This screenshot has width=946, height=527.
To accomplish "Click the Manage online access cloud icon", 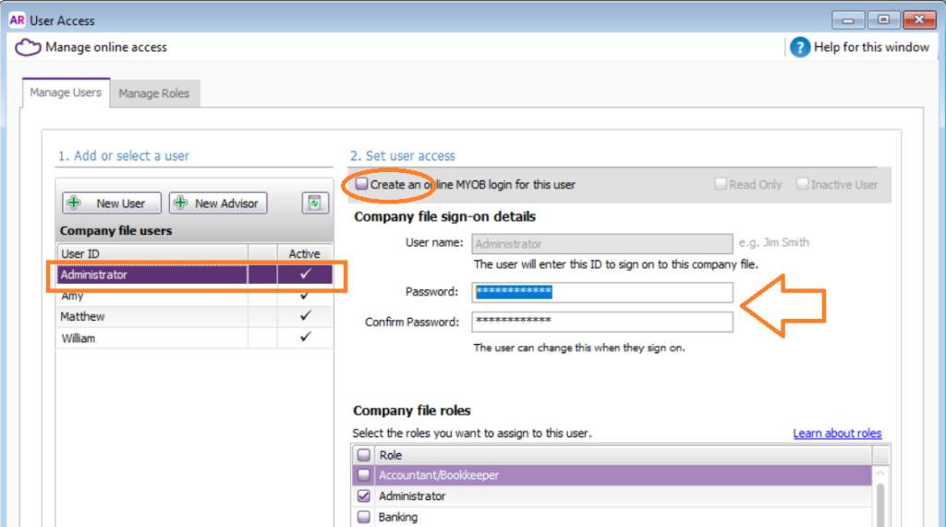I will click(28, 47).
